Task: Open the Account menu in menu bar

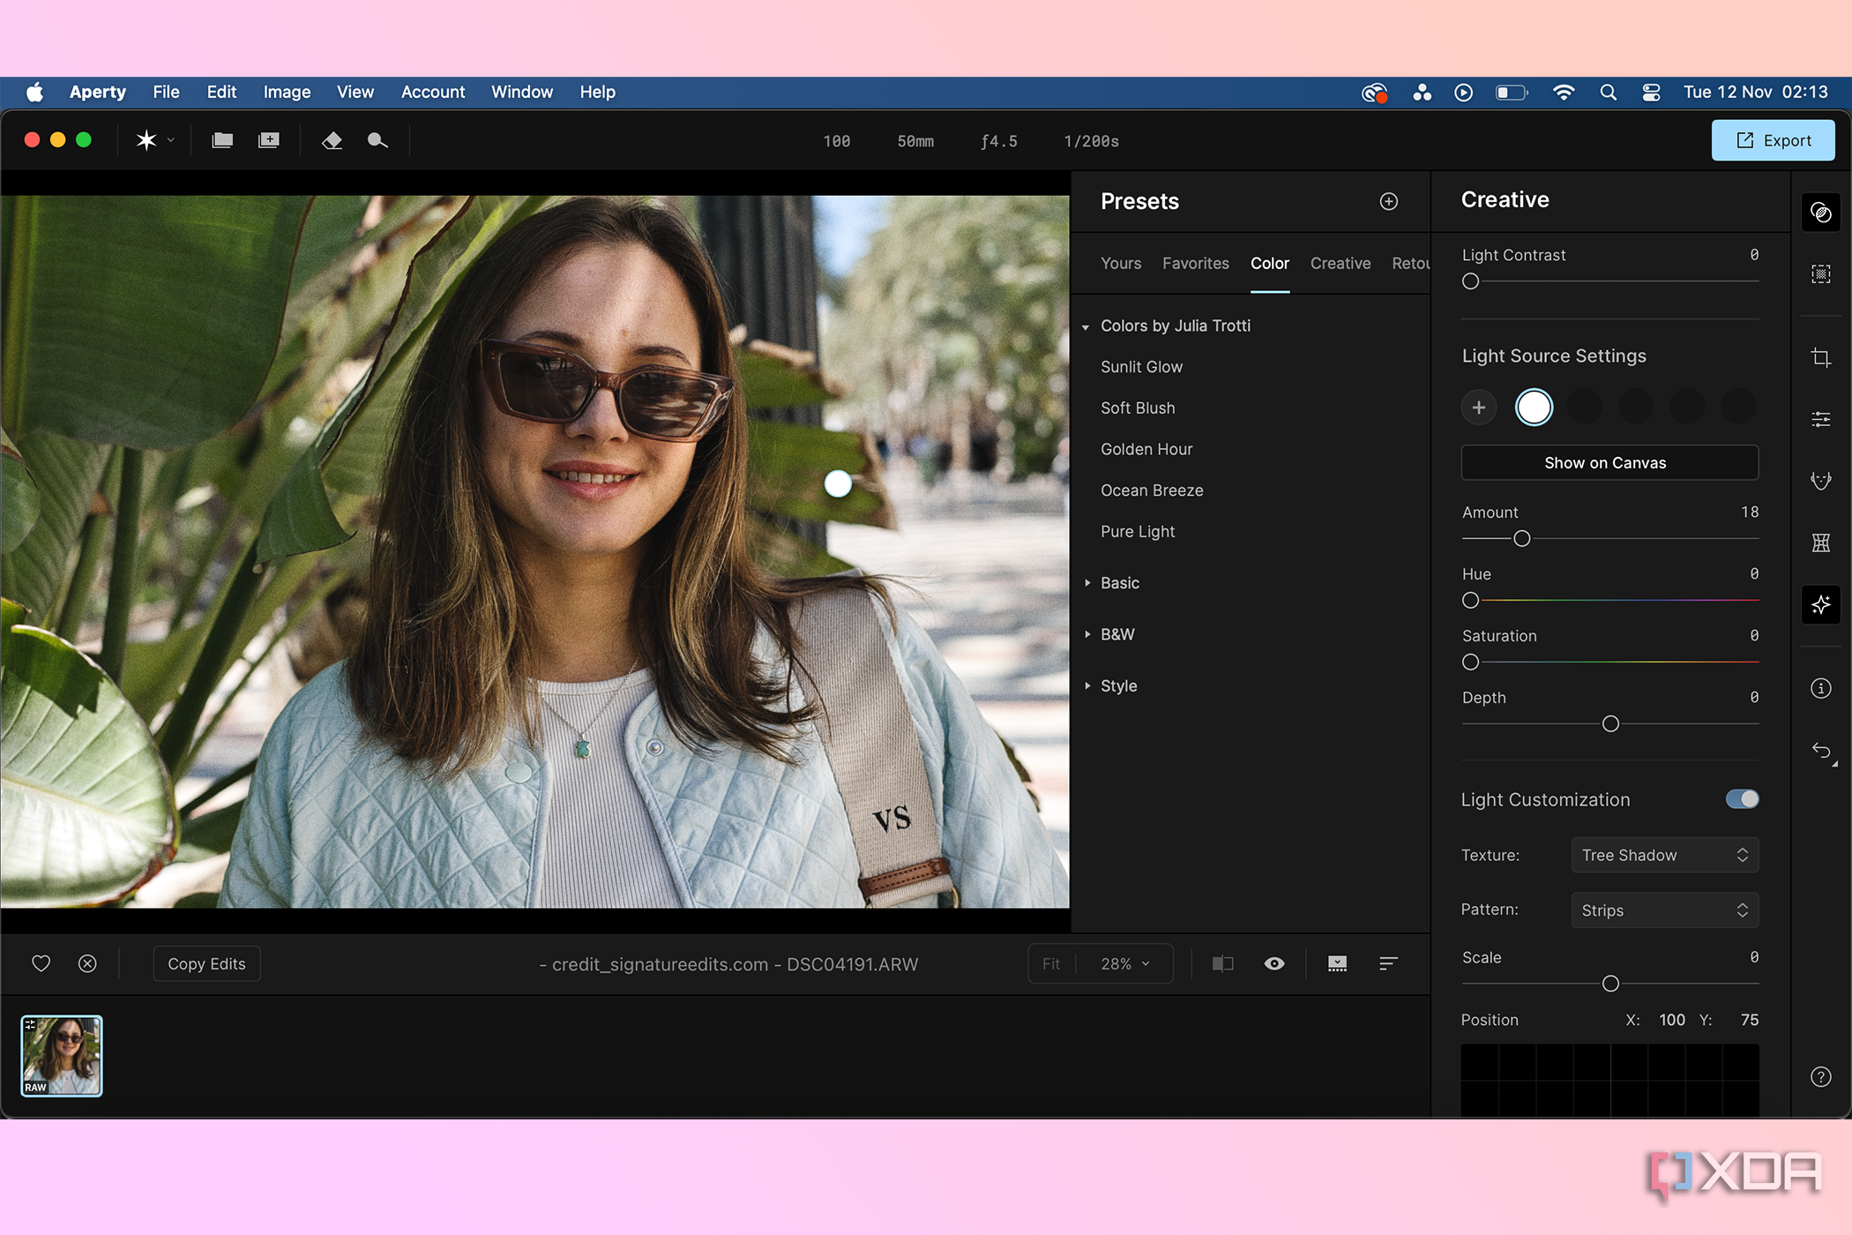Action: coord(432,92)
